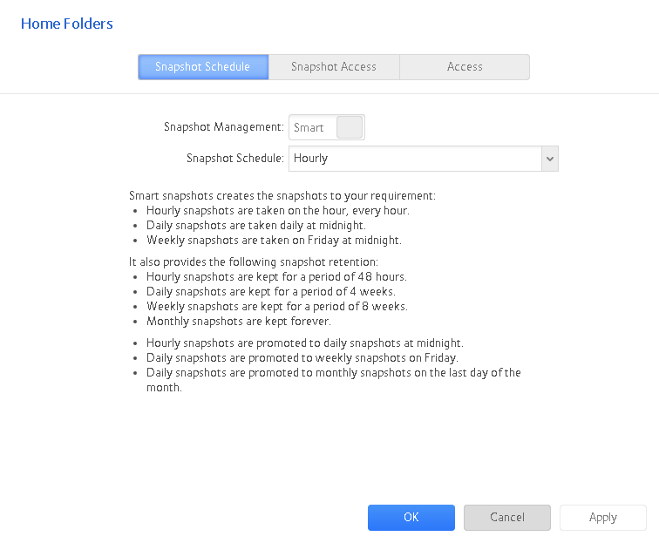Click the 'Monthly snapshots are kept forever' line
Image resolution: width=659 pixels, height=543 pixels.
pos(238,322)
